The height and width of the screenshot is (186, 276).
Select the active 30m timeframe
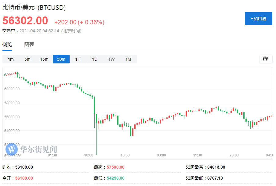tap(61, 59)
